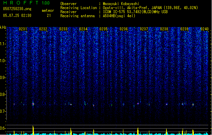
Task: Click the 1.1 kHz axis label
Action: (x=3, y=44)
